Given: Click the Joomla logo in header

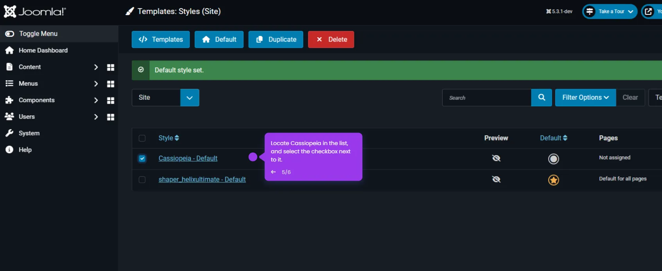Looking at the screenshot, I should [35, 12].
